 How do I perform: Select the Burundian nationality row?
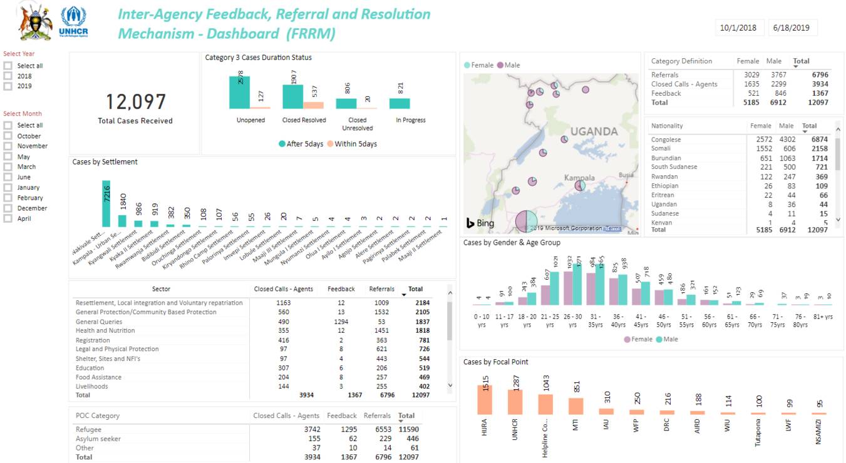tap(739, 158)
